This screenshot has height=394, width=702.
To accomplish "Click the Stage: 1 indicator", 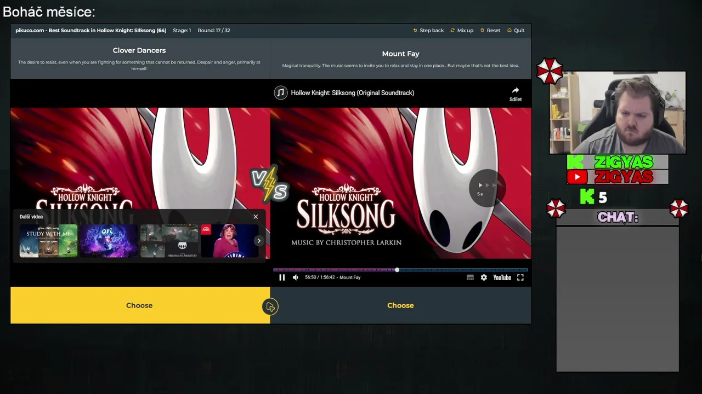I will point(182,31).
